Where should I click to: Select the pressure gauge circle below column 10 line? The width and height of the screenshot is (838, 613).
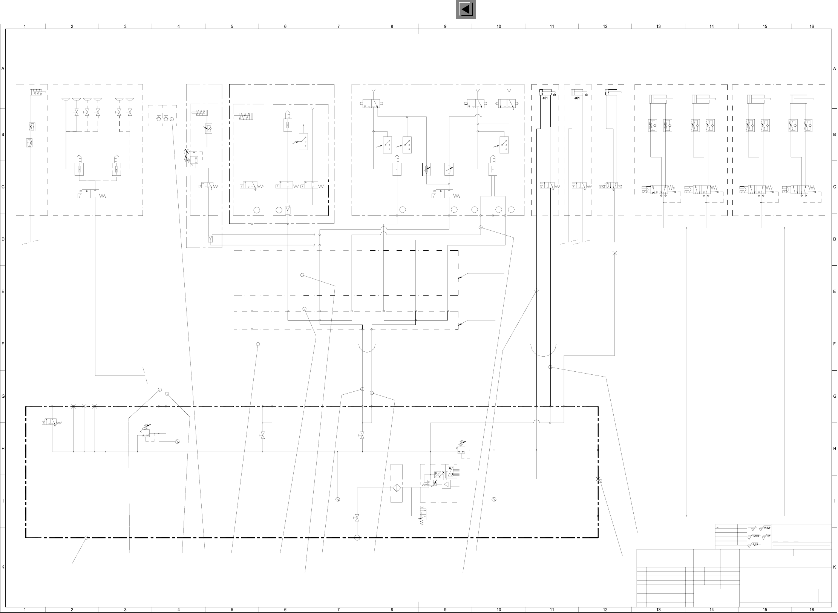tap(494, 500)
